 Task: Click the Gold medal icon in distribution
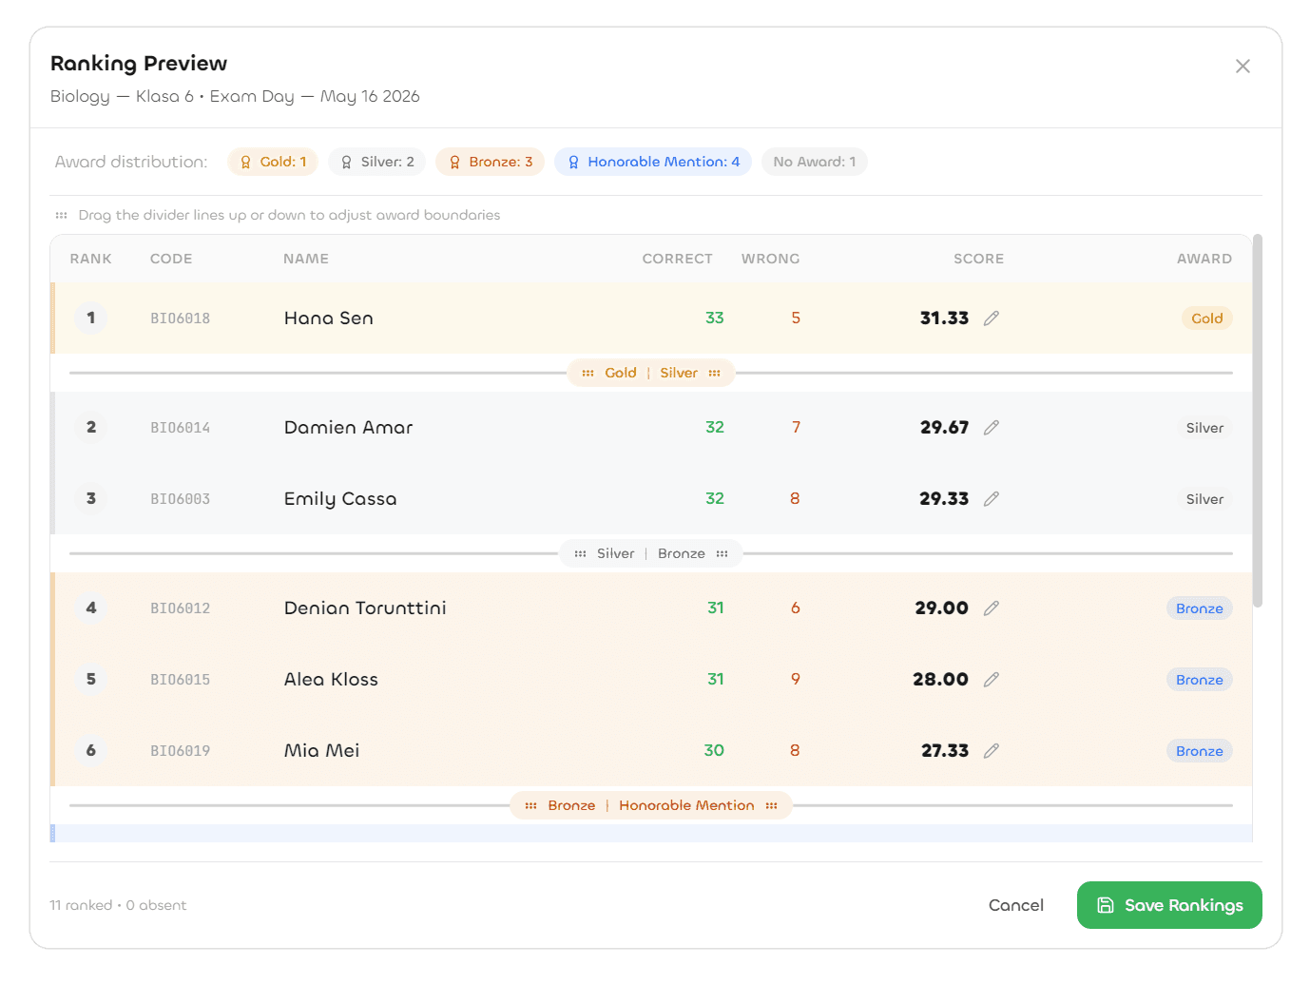[x=246, y=163]
